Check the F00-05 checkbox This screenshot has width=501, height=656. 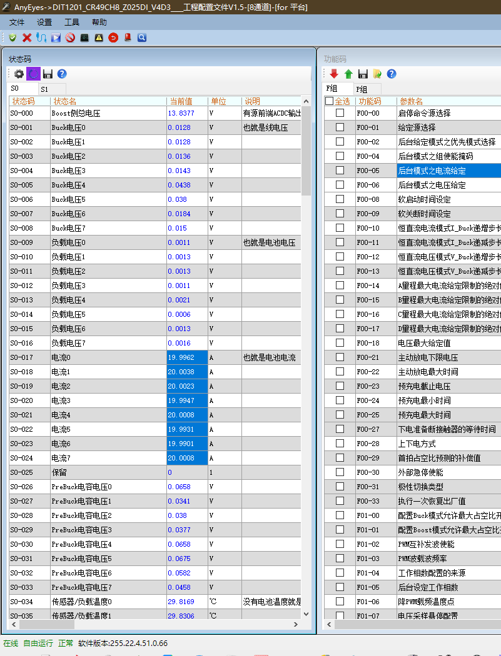pyautogui.click(x=340, y=171)
